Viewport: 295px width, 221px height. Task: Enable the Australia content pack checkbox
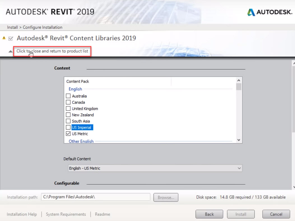[x=68, y=96]
